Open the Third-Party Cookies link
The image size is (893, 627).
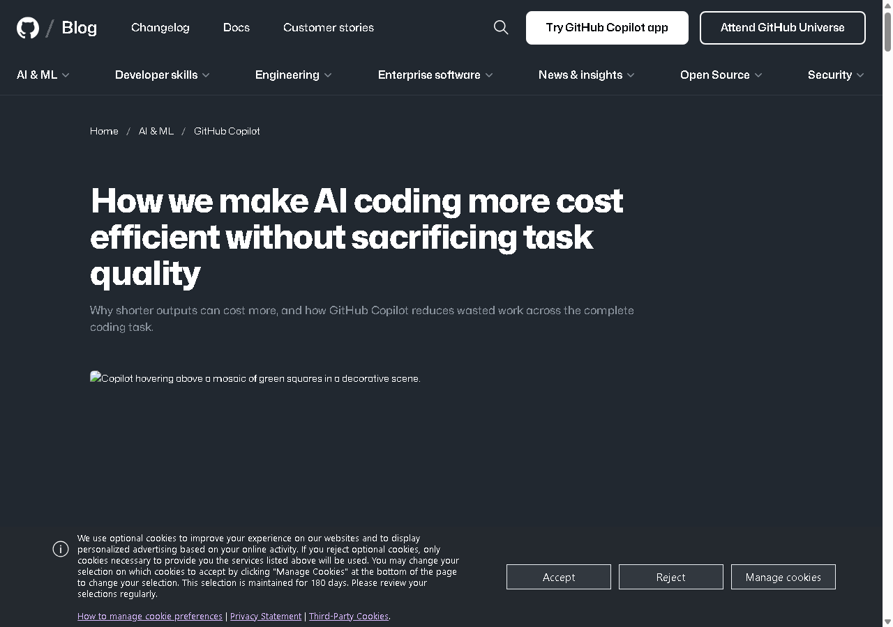tap(349, 617)
